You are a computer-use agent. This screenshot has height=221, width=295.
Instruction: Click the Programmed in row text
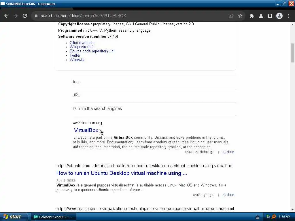[x=104, y=31]
